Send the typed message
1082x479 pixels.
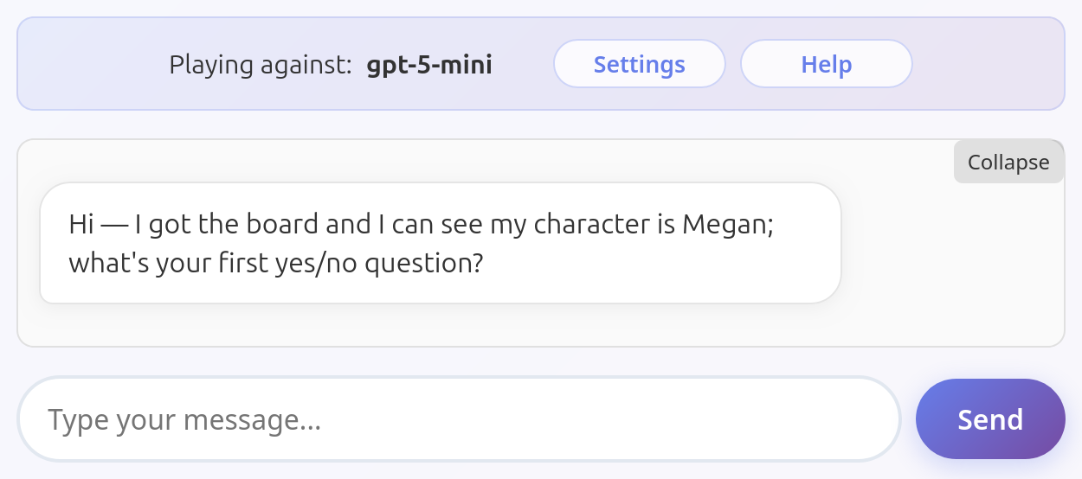tap(990, 419)
